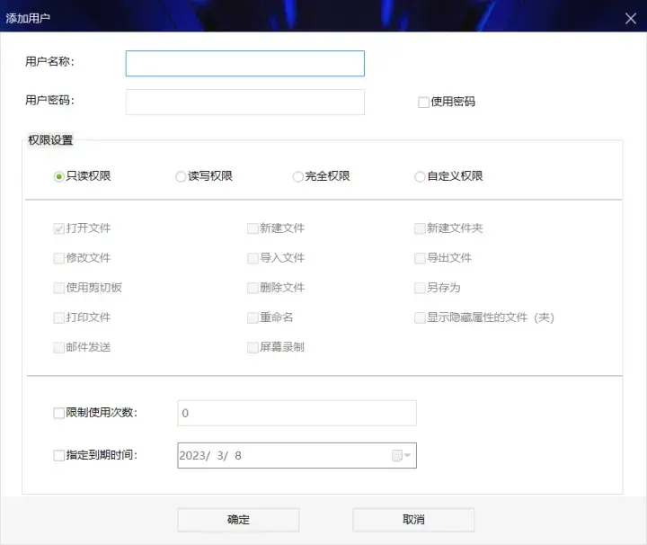The image size is (647, 545).
Task: Click the 用户密码 input field
Action: [244, 102]
